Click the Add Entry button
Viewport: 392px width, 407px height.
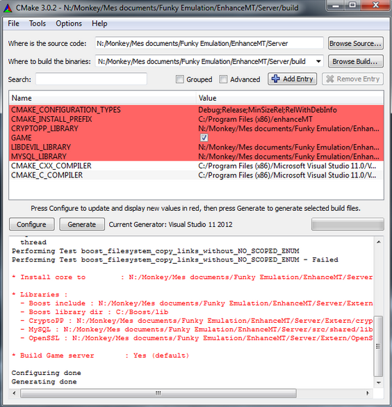coord(292,79)
